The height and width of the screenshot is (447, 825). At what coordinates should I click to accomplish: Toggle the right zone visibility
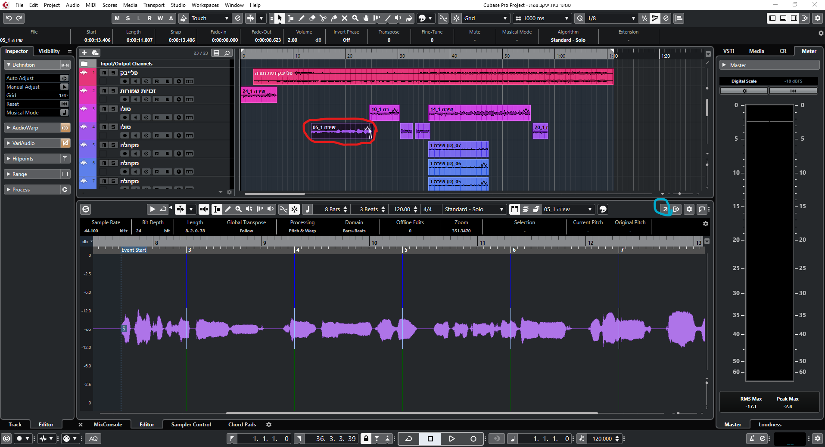coord(794,18)
